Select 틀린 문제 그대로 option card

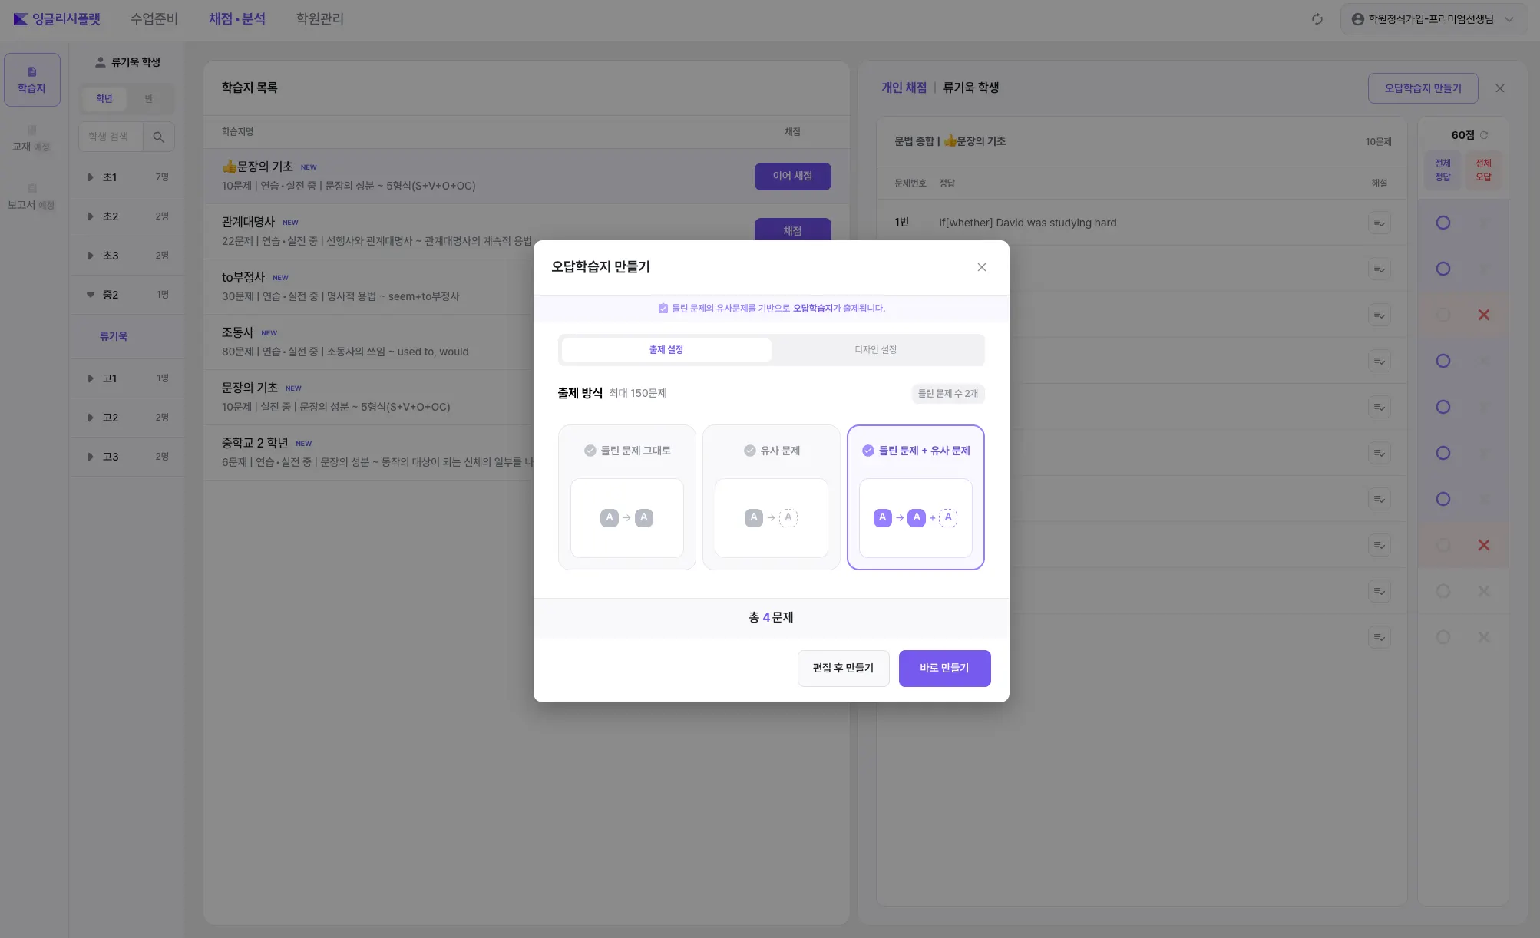pyautogui.click(x=626, y=497)
